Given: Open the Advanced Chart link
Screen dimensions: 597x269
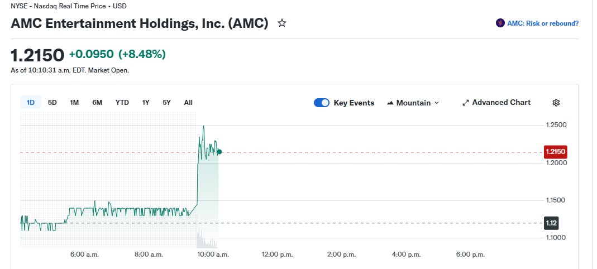Looking at the screenshot, I should [x=501, y=103].
